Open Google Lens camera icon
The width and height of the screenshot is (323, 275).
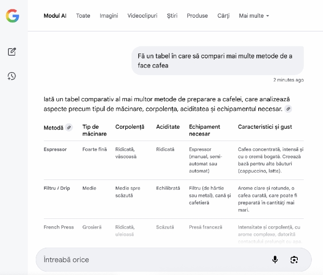click(294, 260)
